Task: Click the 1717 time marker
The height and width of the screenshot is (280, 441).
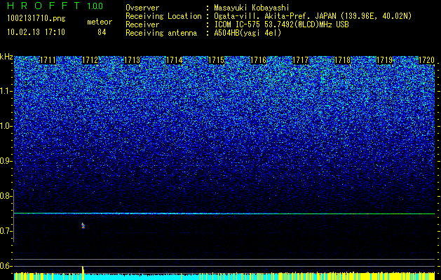Action: [x=300, y=60]
